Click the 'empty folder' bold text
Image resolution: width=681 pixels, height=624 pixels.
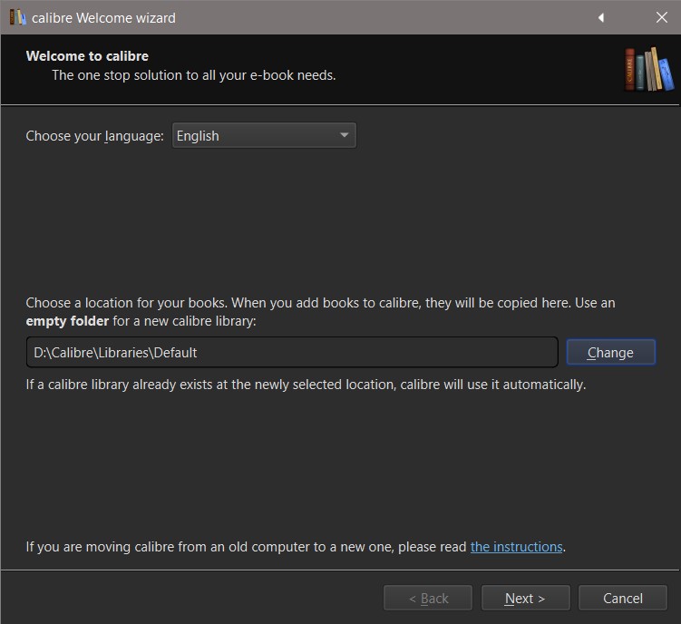pos(67,321)
